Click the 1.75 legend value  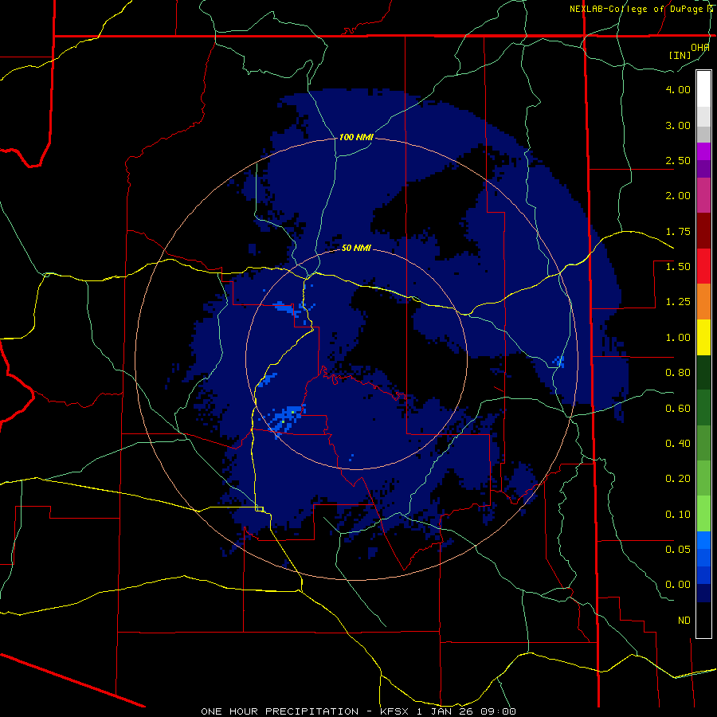tap(678, 231)
